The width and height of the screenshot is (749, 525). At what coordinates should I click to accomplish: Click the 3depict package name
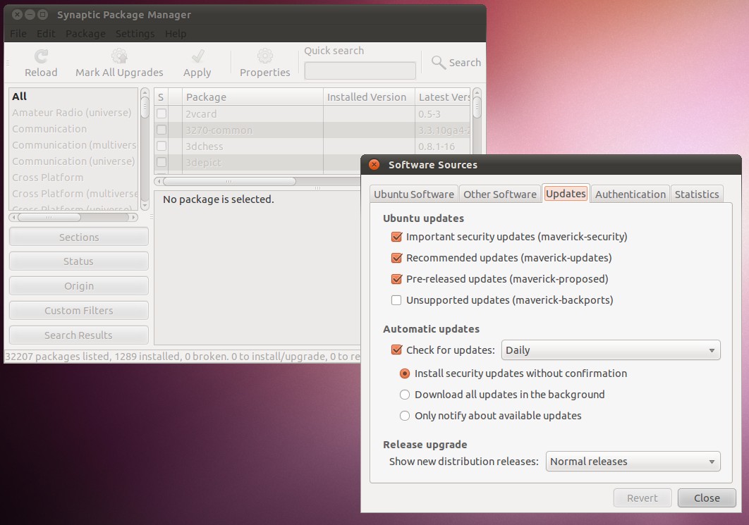coord(204,163)
